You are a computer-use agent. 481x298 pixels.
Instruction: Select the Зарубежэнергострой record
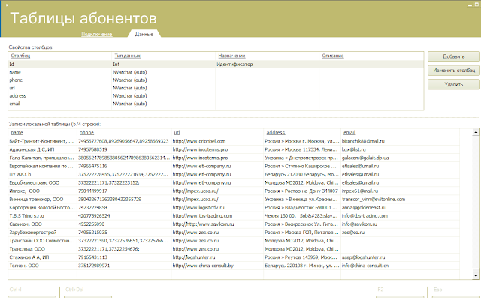[234, 232]
